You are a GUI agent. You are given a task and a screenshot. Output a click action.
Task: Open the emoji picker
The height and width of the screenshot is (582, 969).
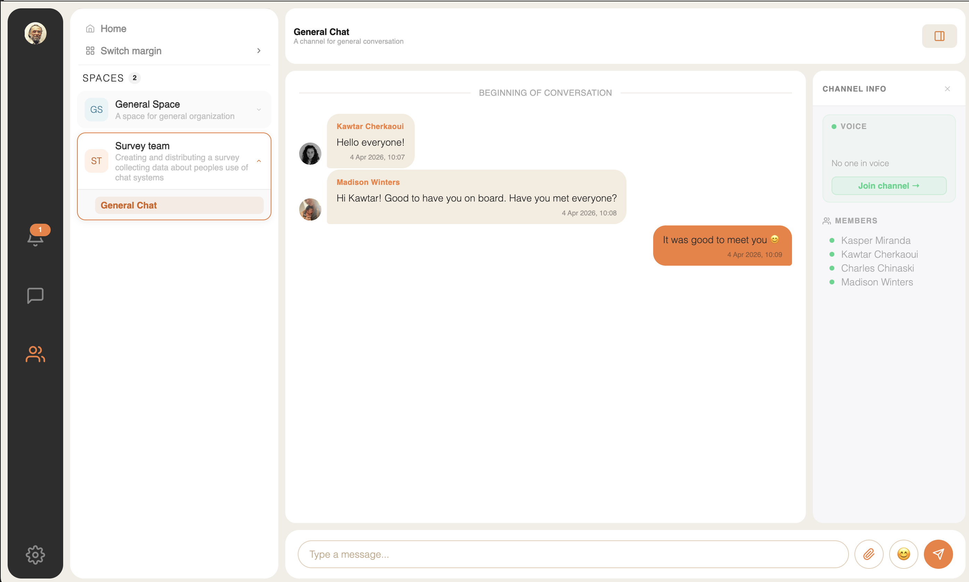904,554
